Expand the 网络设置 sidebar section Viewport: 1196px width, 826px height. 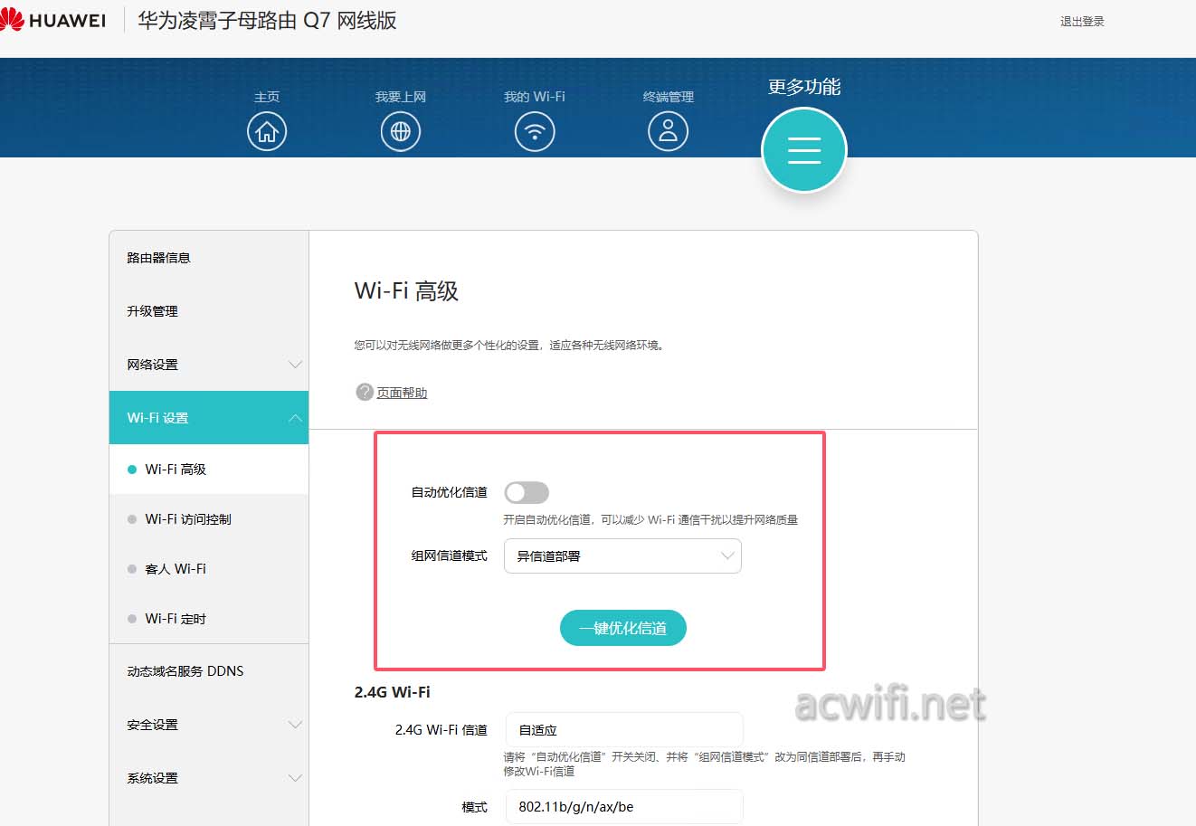209,365
